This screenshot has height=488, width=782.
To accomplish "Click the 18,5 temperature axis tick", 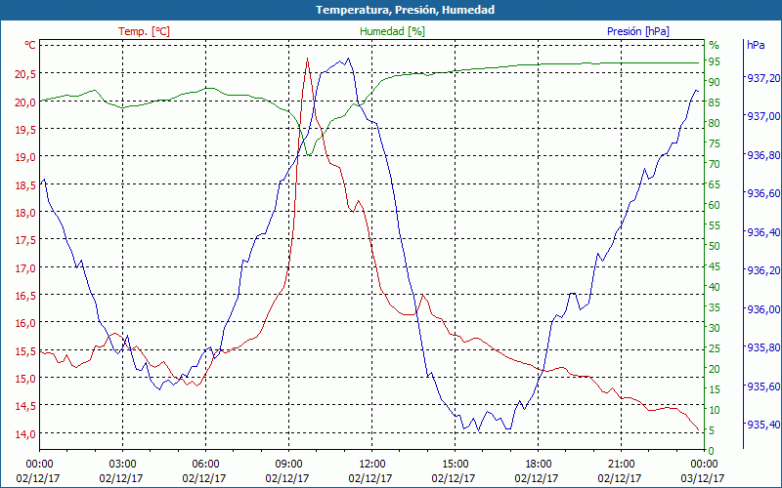I will point(25,185).
